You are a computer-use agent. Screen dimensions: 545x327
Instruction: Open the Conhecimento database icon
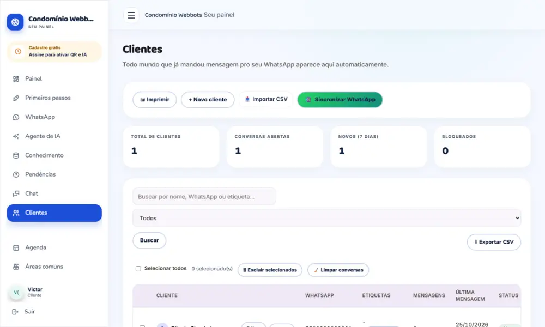pyautogui.click(x=16, y=155)
